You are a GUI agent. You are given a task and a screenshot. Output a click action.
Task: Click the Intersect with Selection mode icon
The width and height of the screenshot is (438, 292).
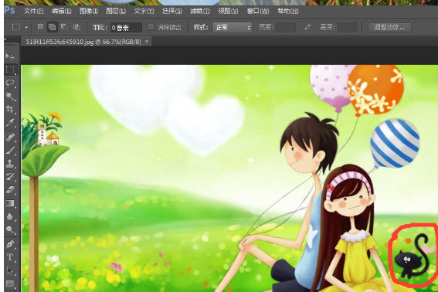click(x=76, y=27)
